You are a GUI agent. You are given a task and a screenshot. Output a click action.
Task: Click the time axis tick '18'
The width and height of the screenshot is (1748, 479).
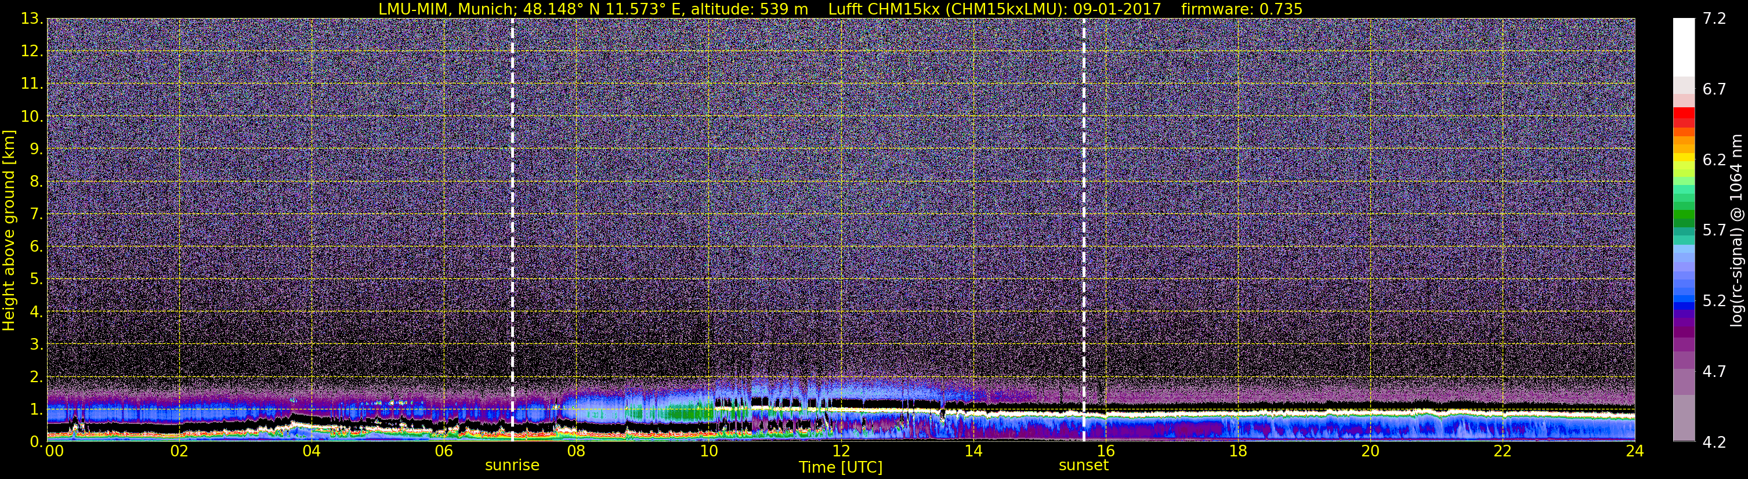pyautogui.click(x=1237, y=451)
